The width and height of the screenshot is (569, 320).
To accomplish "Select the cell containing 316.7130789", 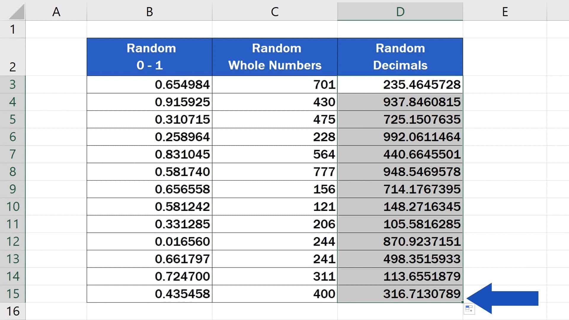I will point(400,293).
